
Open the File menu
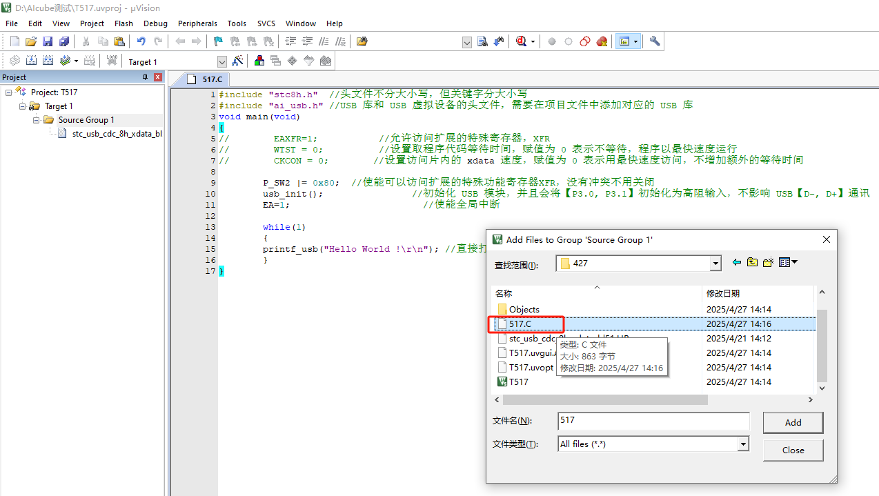(12, 23)
